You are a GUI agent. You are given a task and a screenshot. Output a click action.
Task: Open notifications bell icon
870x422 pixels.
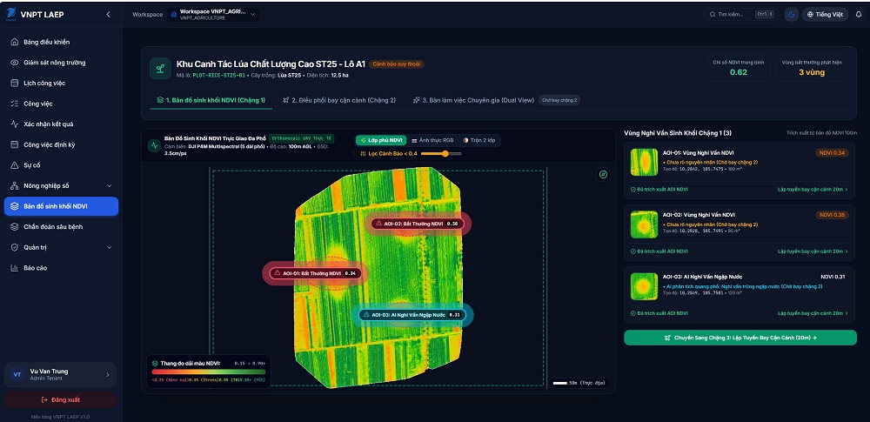pyautogui.click(x=859, y=15)
